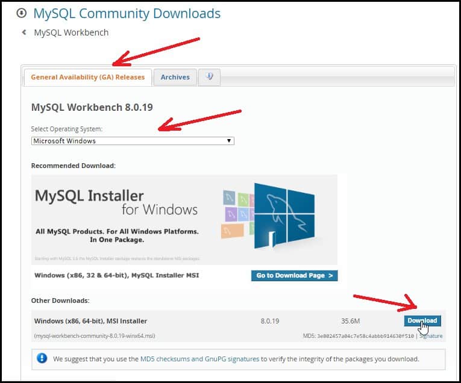This screenshot has height=383, width=461.
Task: Click the 'Select Operating System:' label
Action: click(67, 129)
